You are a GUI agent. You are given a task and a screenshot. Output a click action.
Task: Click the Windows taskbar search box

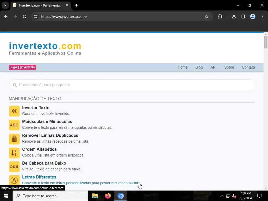coord(50,196)
